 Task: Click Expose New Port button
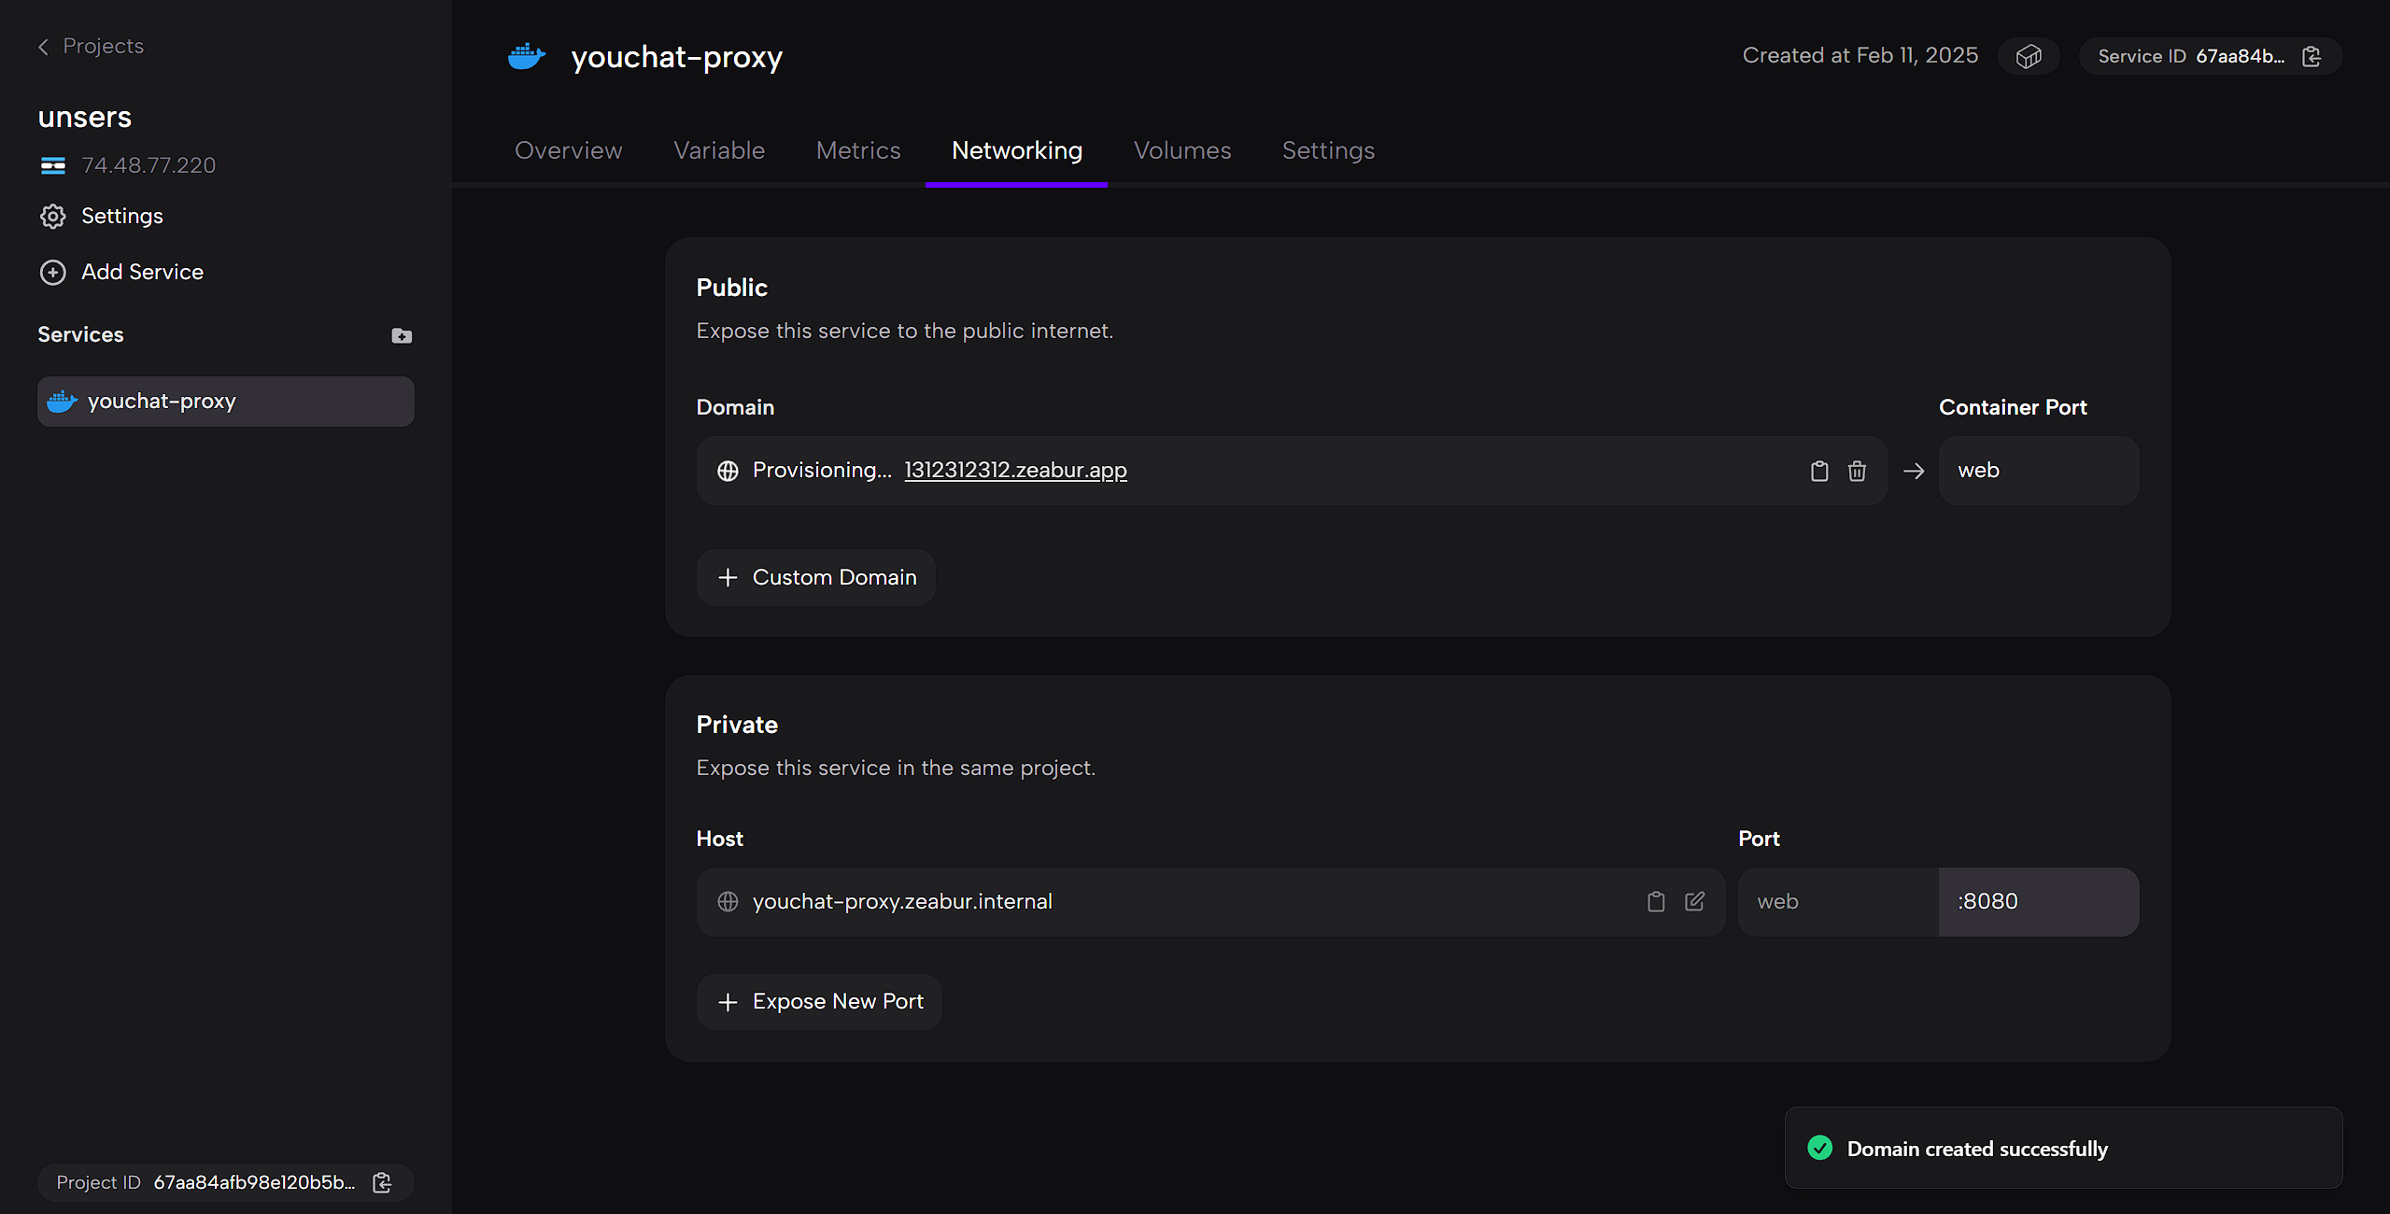[819, 1001]
